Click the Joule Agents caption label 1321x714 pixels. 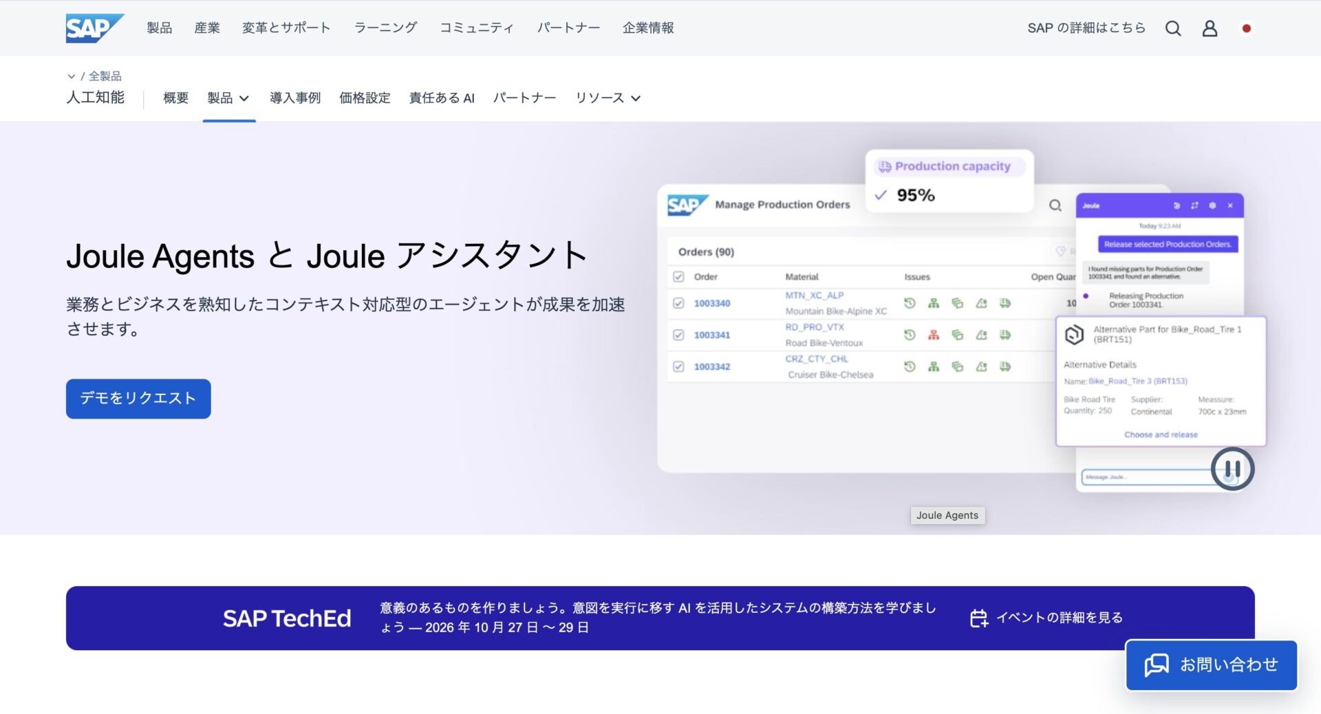tap(947, 515)
